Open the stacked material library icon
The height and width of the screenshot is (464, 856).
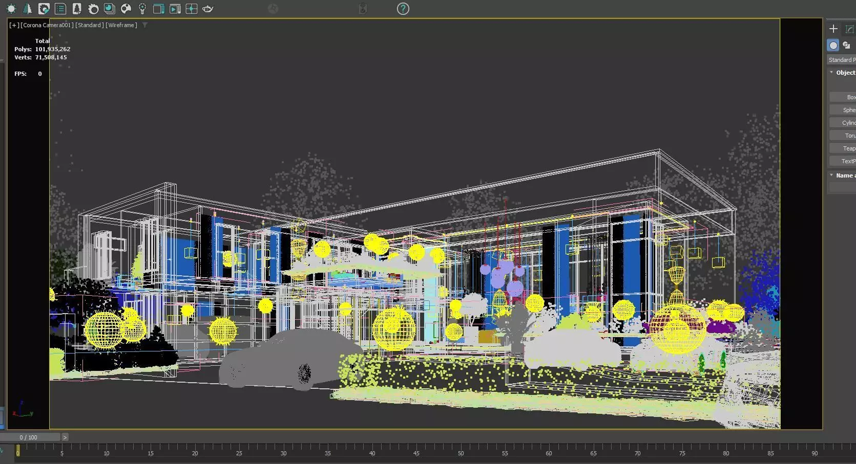(110, 9)
